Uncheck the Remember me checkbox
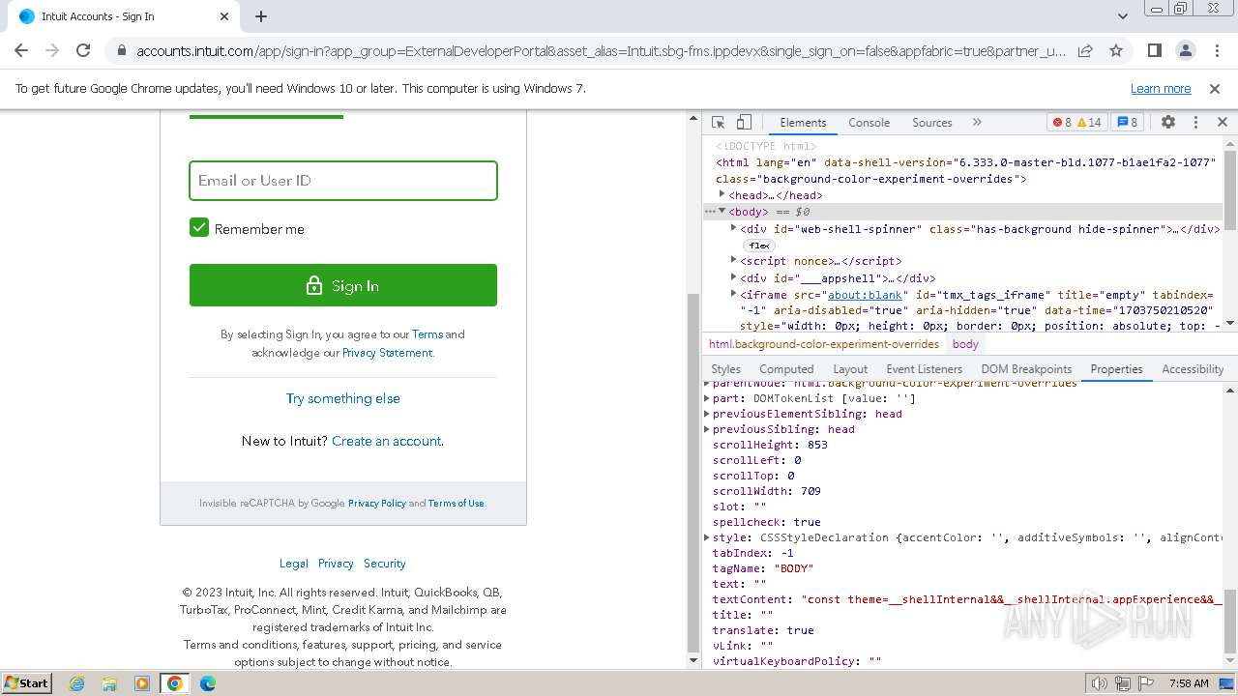1238x696 pixels. point(199,228)
